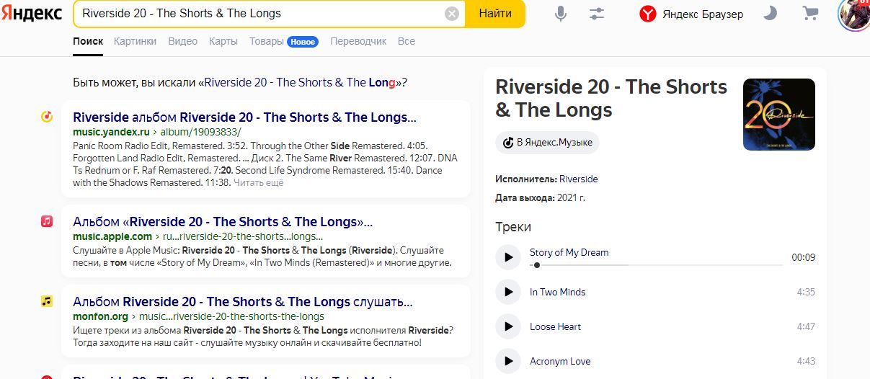
Task: Click the Yandex logo
Action: point(32,14)
